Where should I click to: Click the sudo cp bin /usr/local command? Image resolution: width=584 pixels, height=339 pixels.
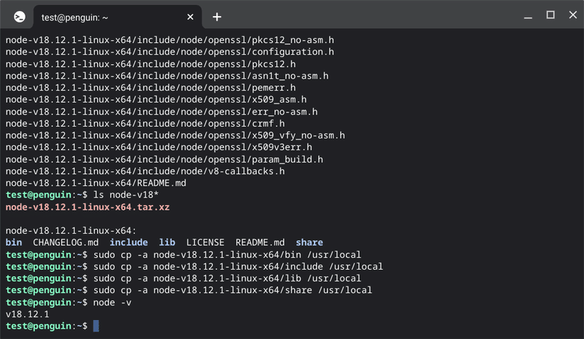(x=227, y=254)
